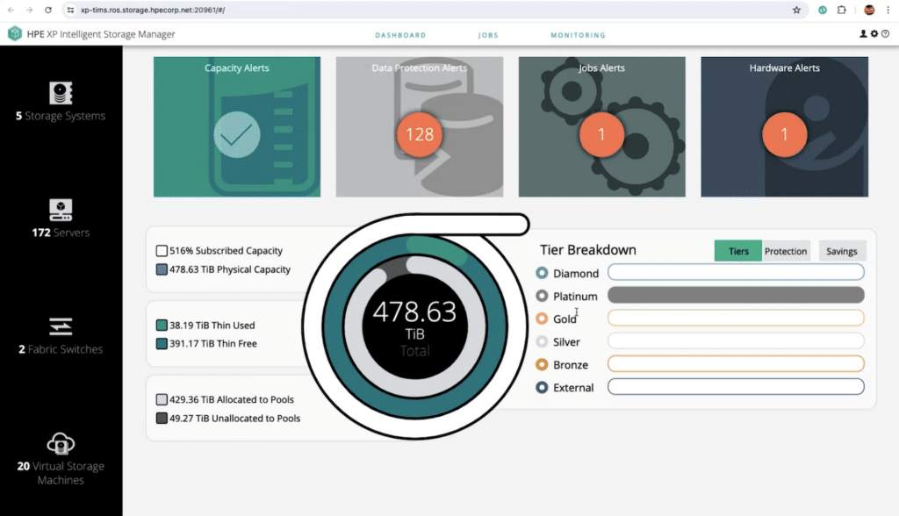Image resolution: width=899 pixels, height=516 pixels.
Task: Open the help question mark icon
Action: point(885,34)
